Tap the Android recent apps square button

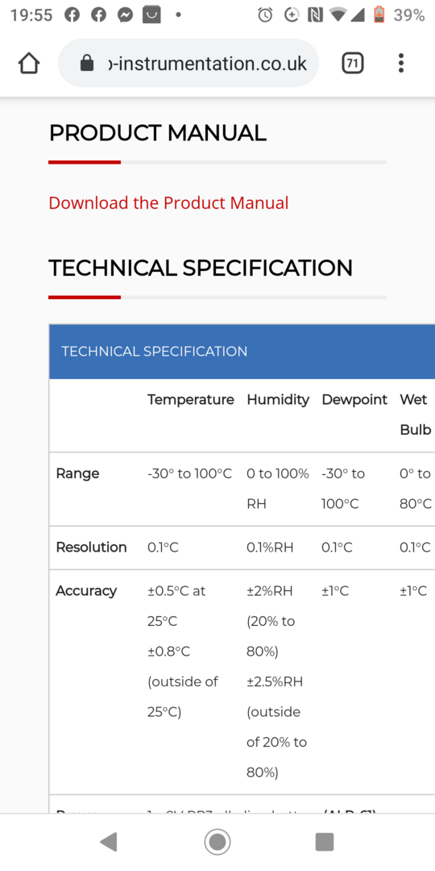click(325, 842)
